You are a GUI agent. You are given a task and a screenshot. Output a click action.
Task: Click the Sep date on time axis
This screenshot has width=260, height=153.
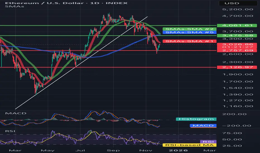coord(113,150)
